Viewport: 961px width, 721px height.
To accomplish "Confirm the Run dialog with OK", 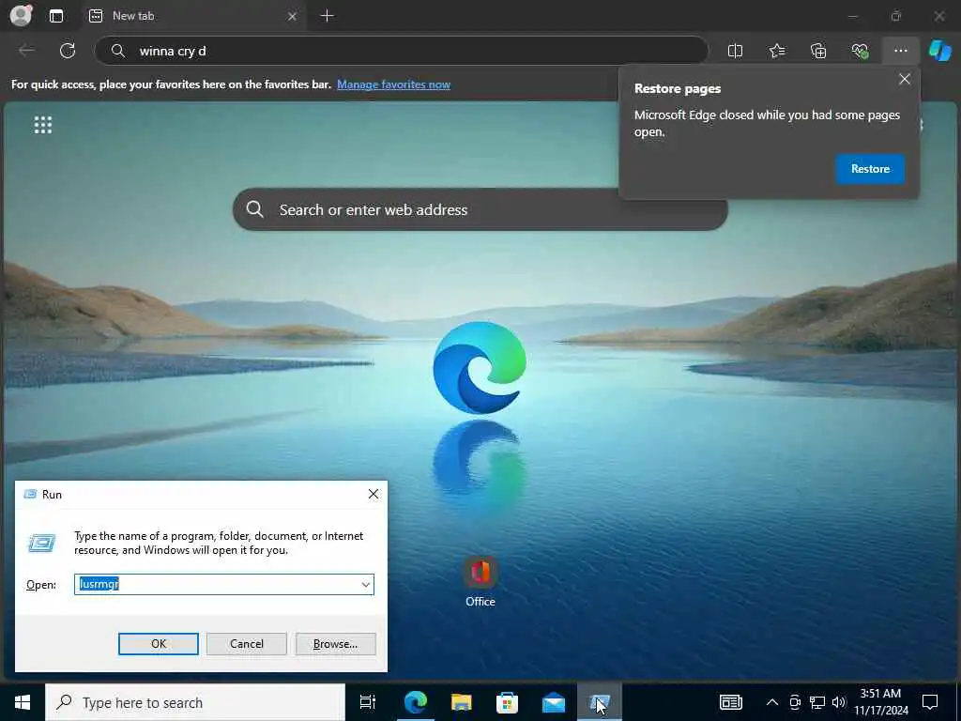I will (158, 644).
